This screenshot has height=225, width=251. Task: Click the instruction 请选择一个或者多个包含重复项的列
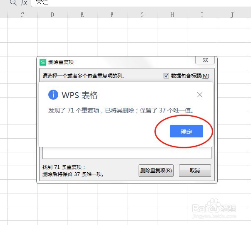tap(84, 76)
